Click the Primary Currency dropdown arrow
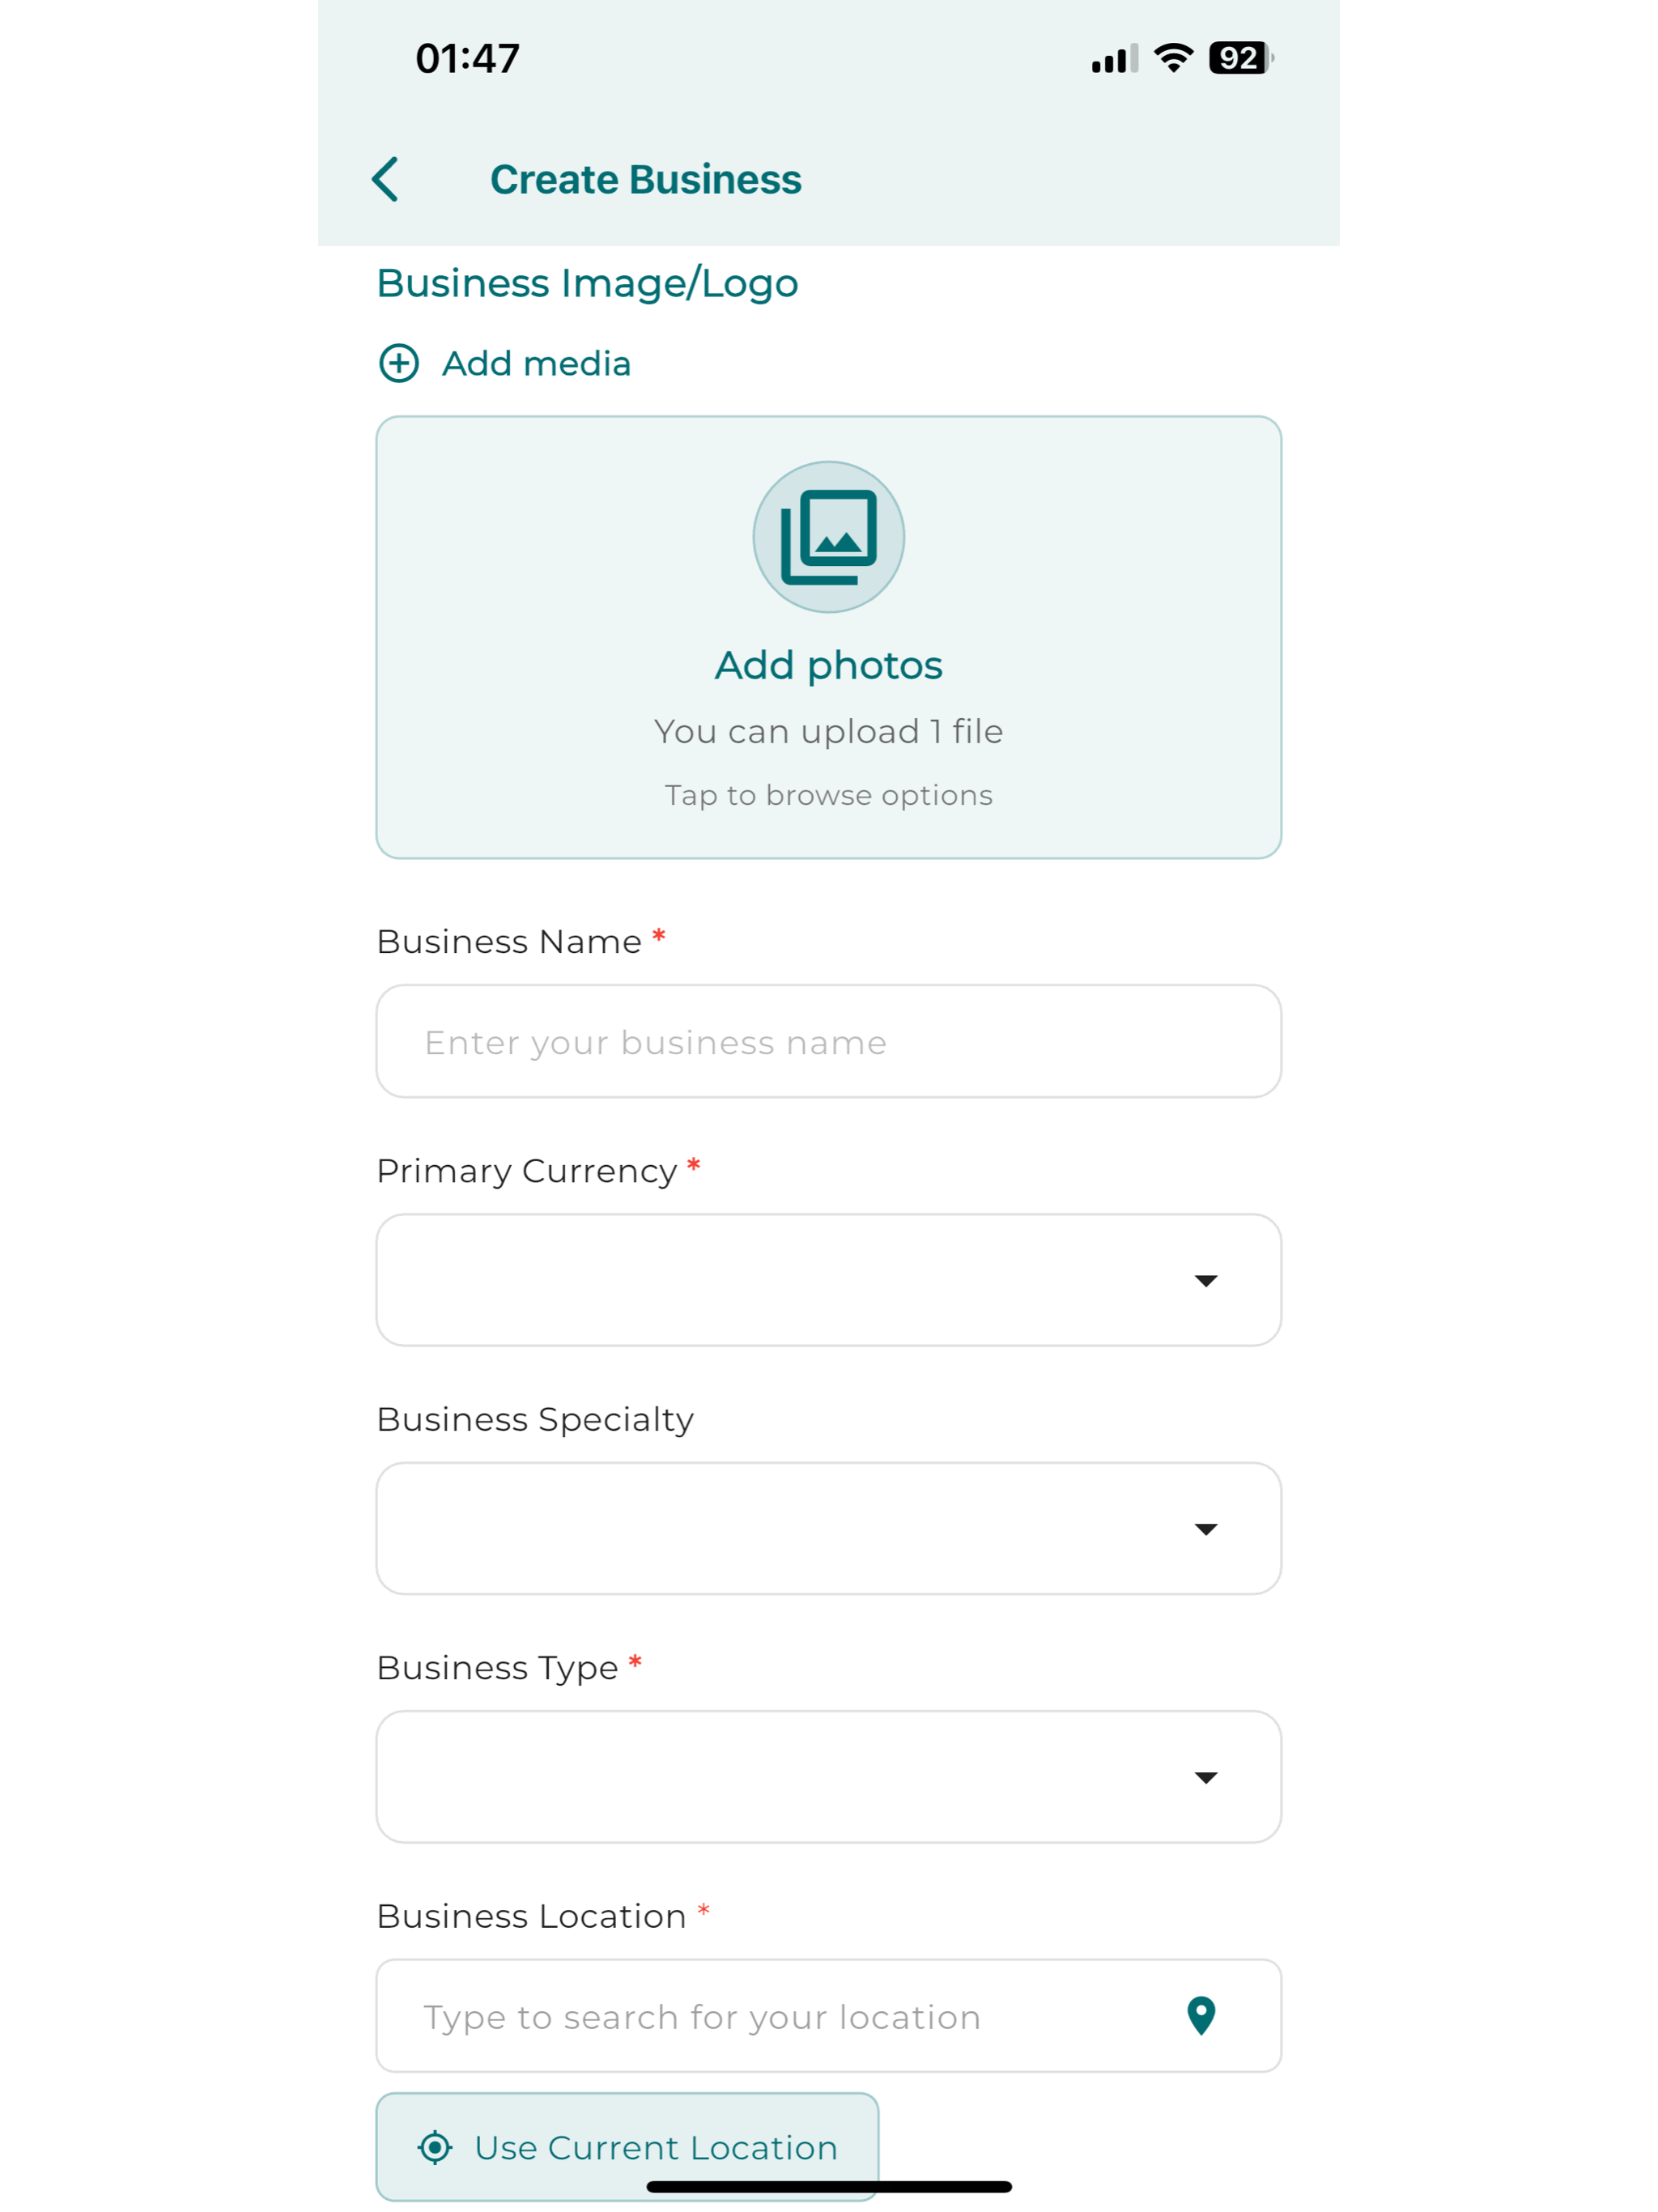 (x=1206, y=1281)
